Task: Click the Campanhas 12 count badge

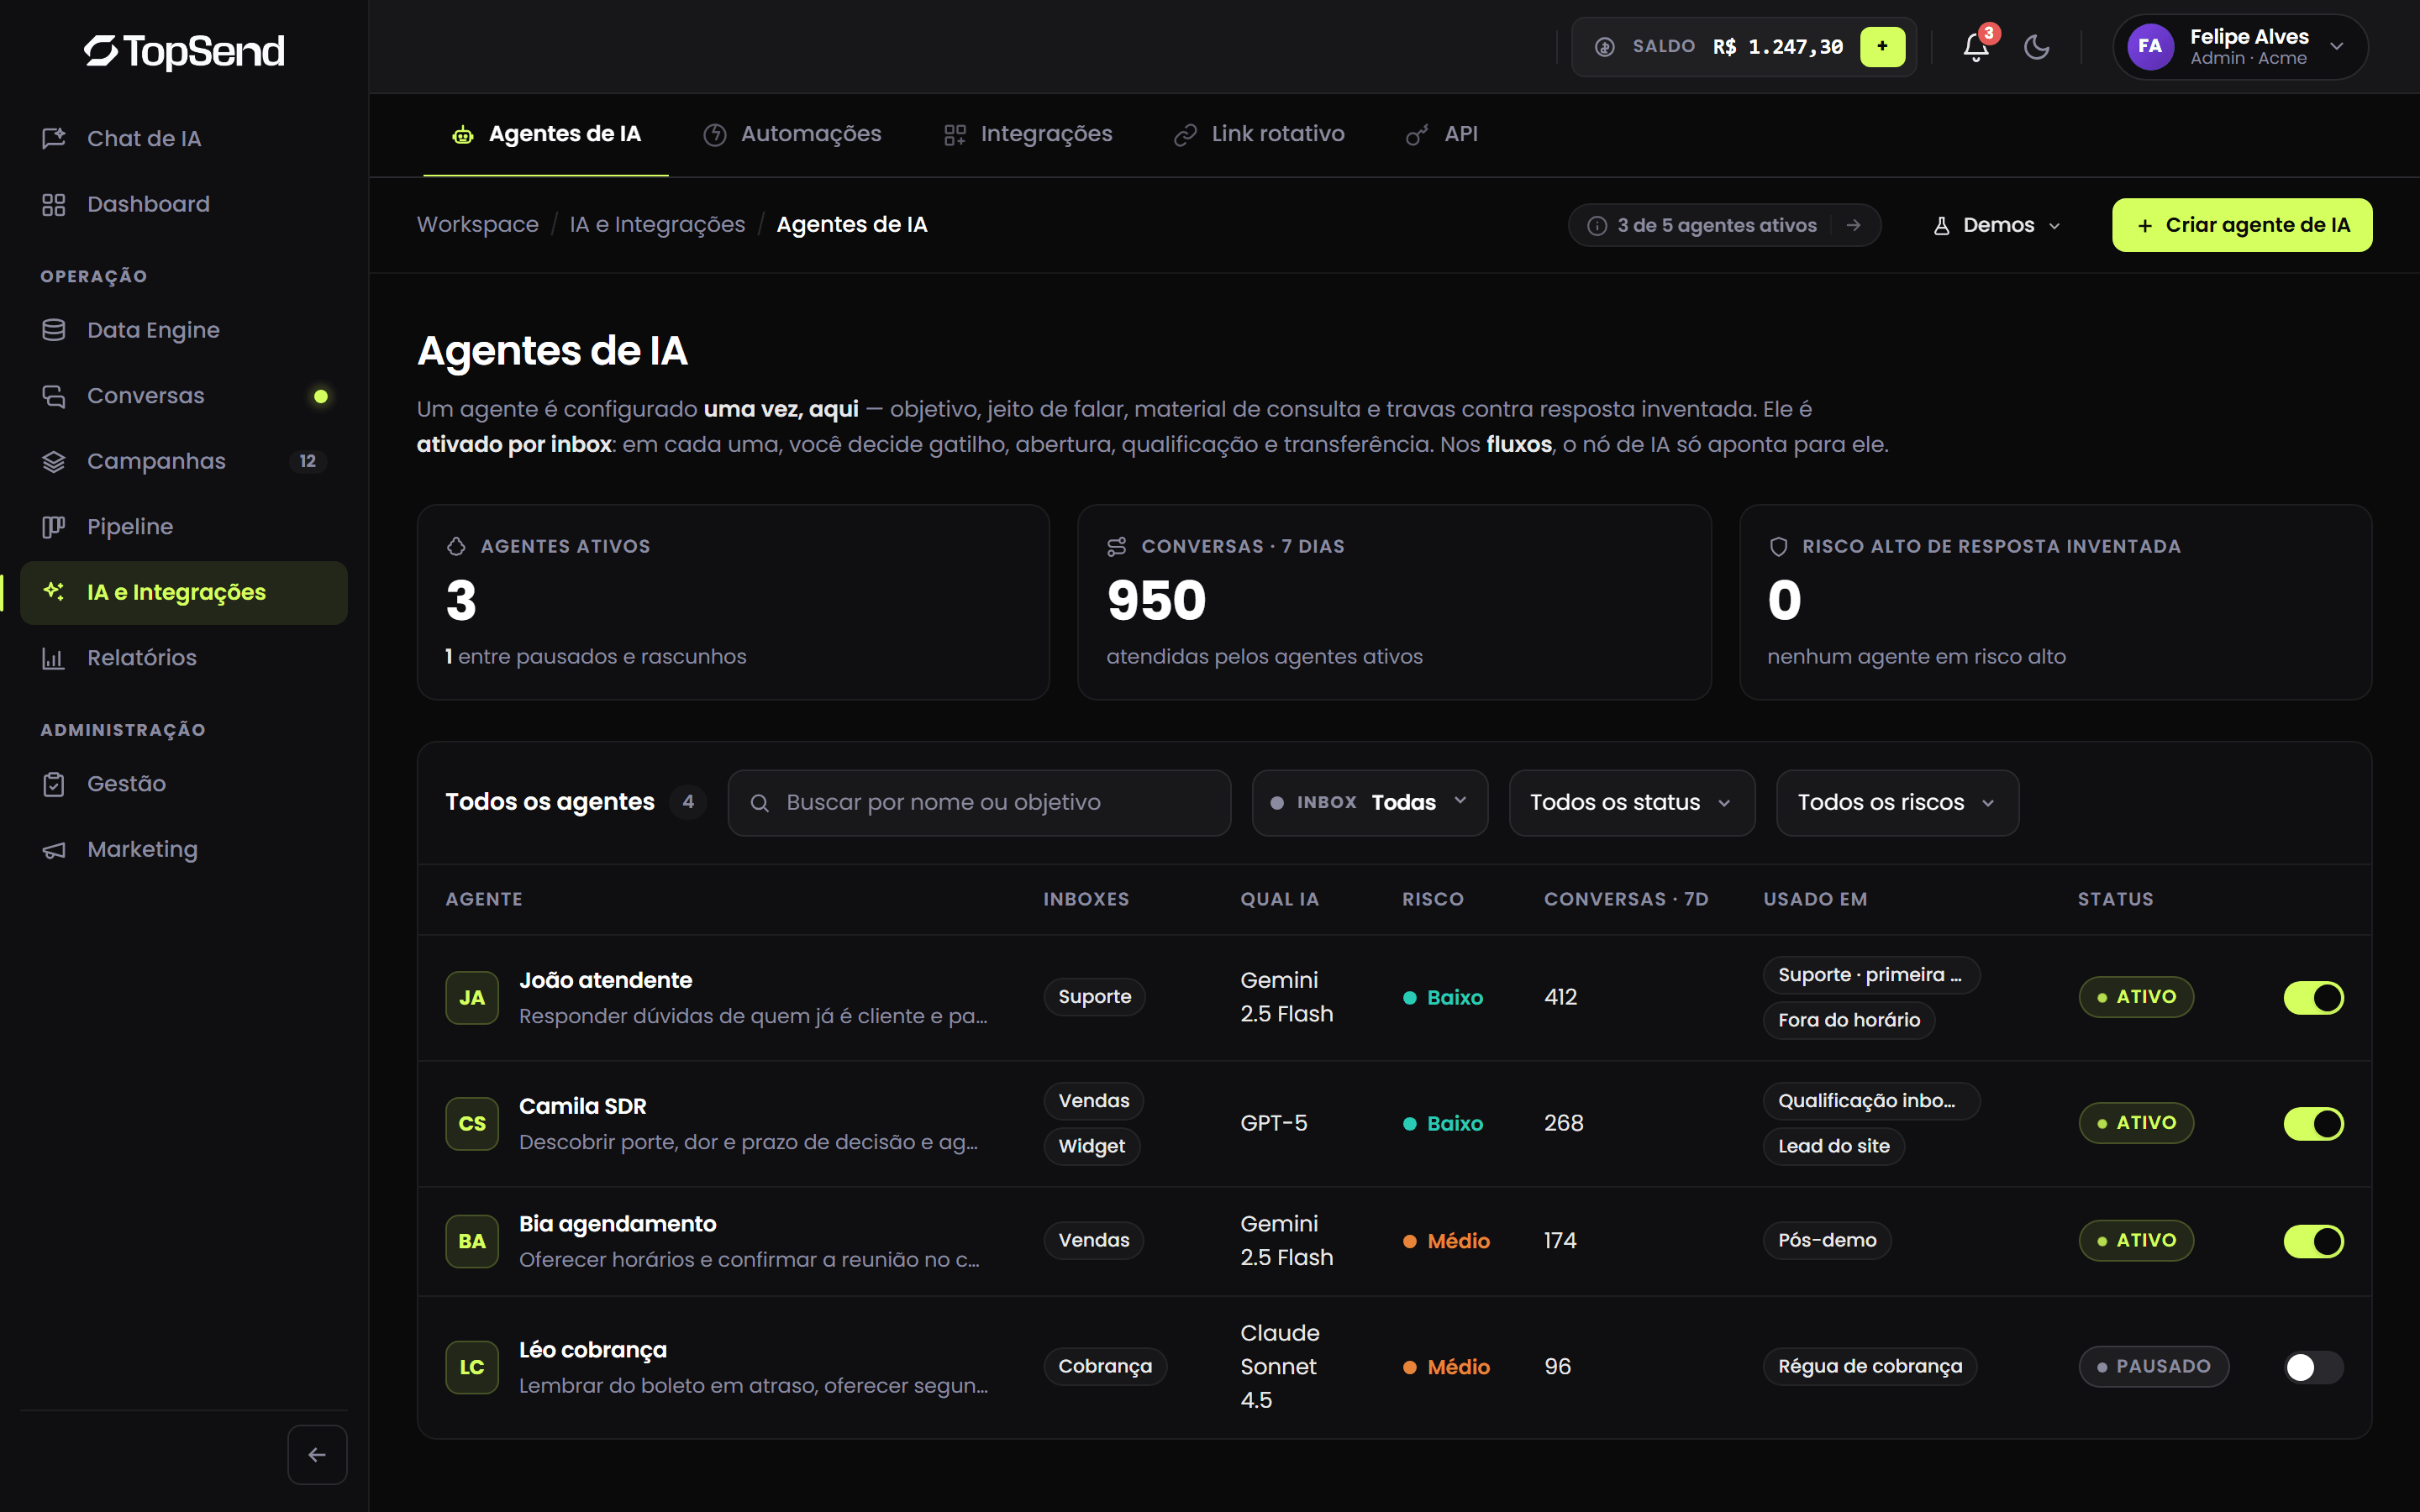Action: [x=308, y=461]
